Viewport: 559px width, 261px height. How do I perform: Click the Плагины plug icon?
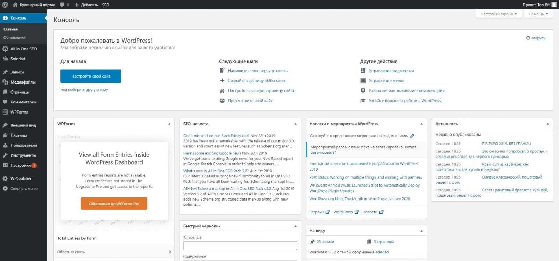coord(5,135)
